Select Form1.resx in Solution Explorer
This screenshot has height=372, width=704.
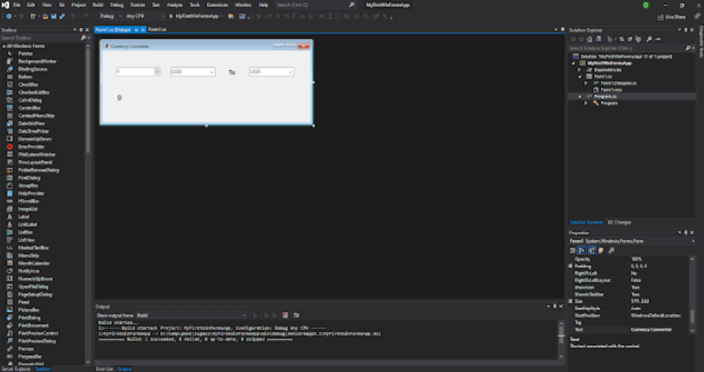point(611,89)
